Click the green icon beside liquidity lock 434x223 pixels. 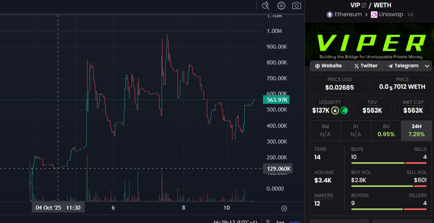pyautogui.click(x=344, y=111)
